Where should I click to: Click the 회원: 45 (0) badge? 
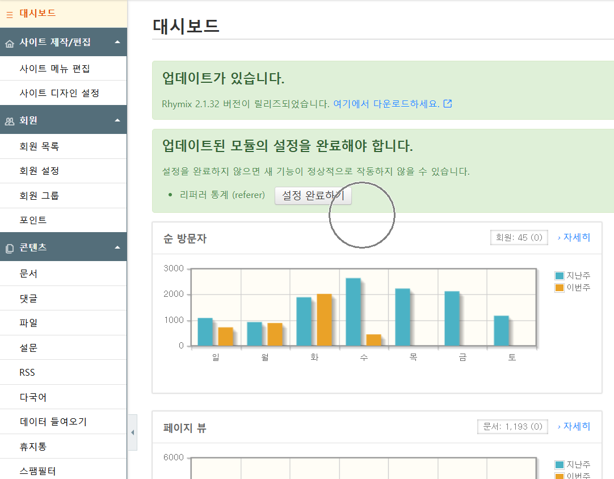[519, 237]
